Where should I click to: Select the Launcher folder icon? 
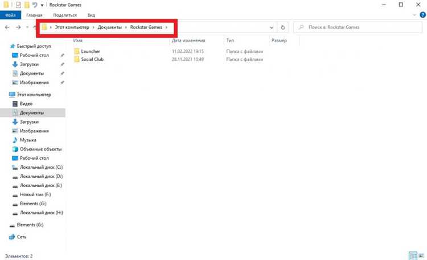76,51
